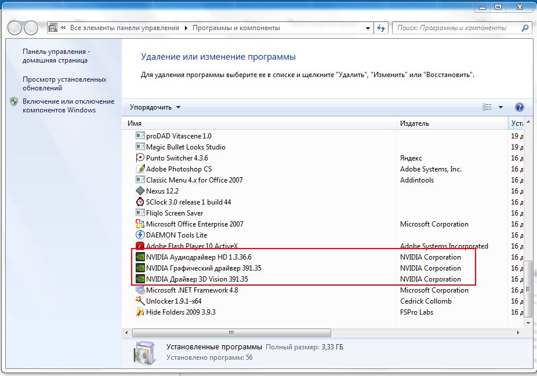Expand arrow after Все элементы панели управления
Image resolution: width=537 pixels, height=376 pixels.
[x=186, y=28]
